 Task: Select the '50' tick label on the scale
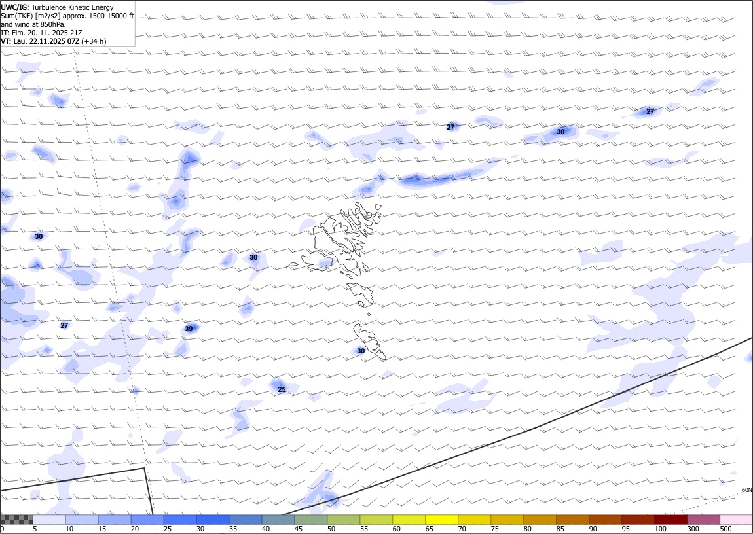coord(331,529)
